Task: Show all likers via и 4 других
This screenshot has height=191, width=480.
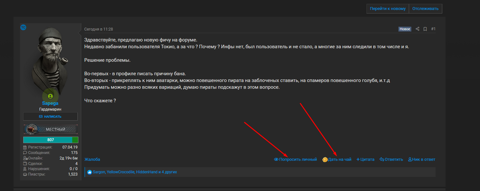Action: click(168, 172)
